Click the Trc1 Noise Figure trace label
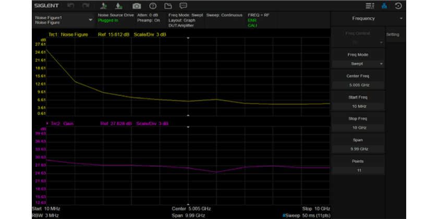Viewport: 438px width, 219px height. pyautogui.click(x=68, y=35)
